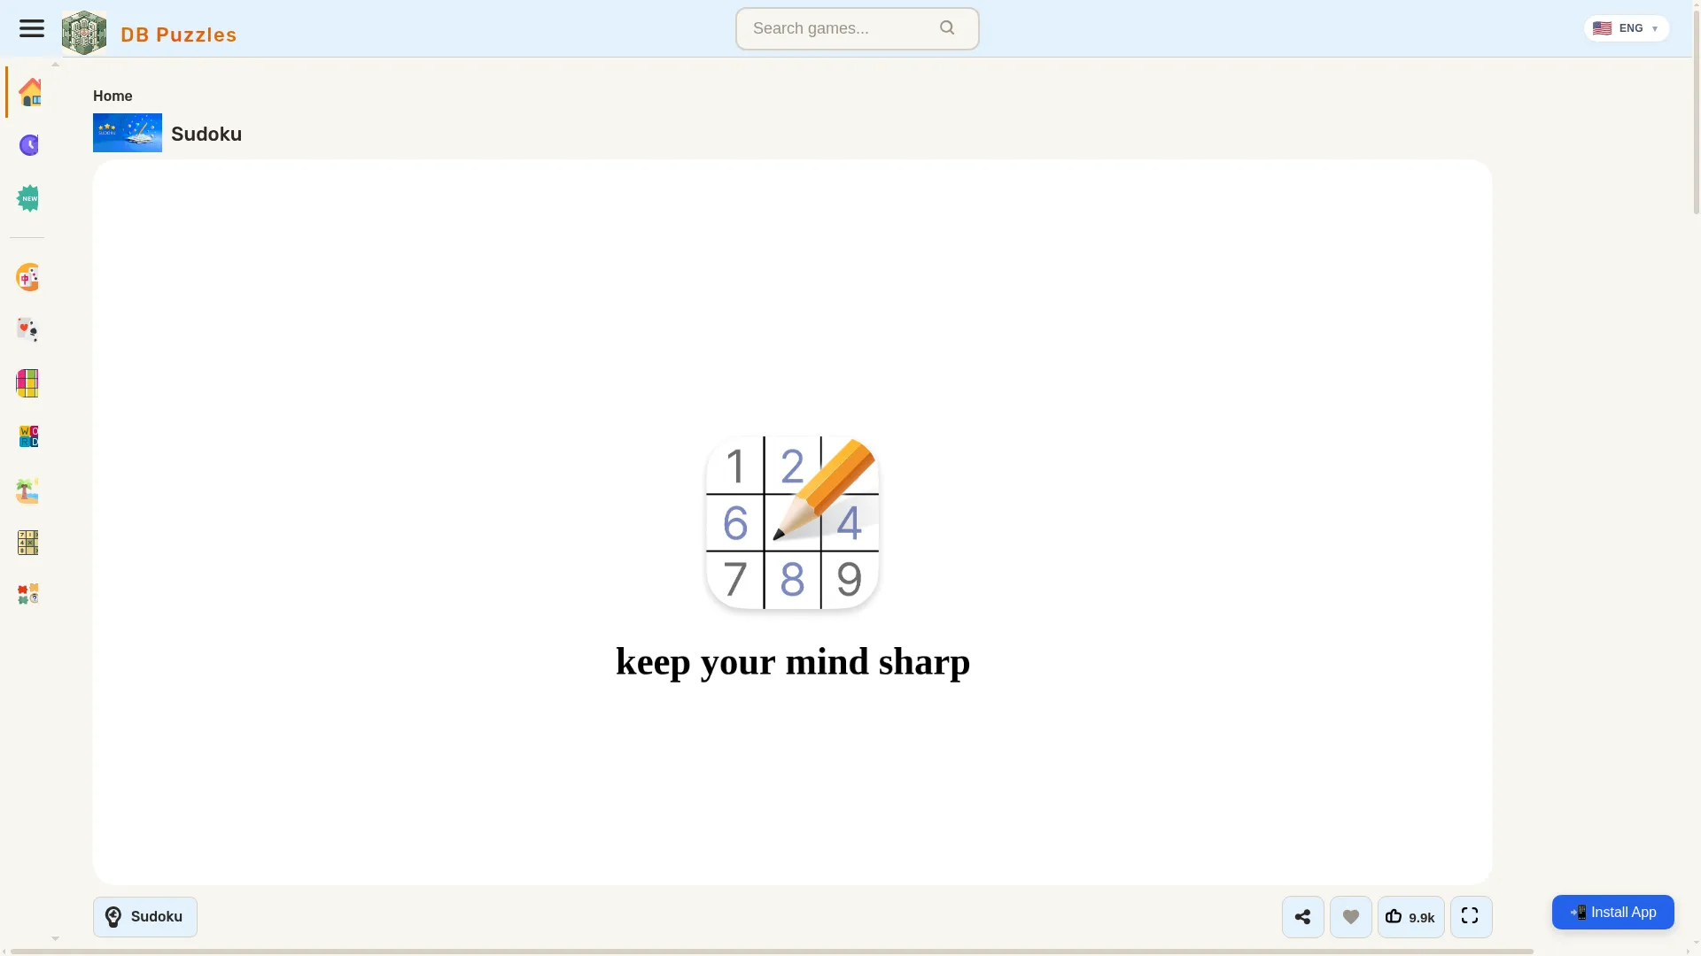The image size is (1701, 956).
Task: Click the share icon button
Action: [1303, 917]
